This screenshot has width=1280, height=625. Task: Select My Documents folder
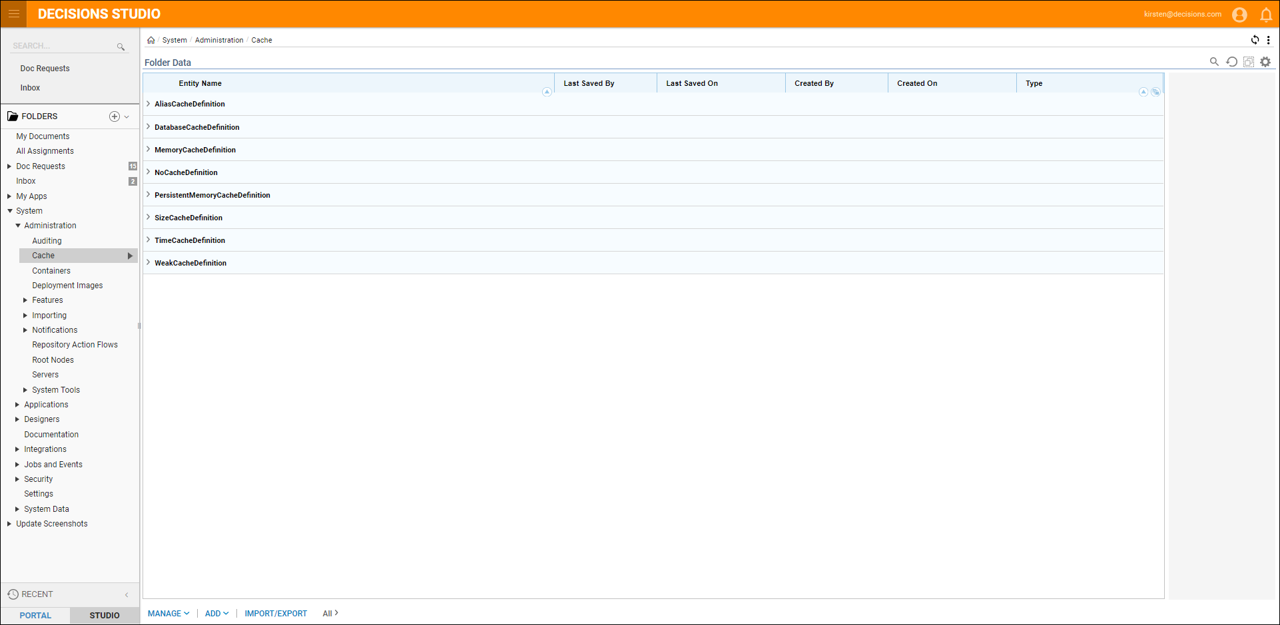click(x=43, y=136)
